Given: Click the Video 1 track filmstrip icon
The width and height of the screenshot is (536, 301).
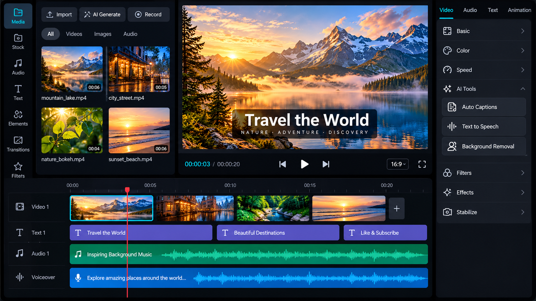Looking at the screenshot, I should point(20,207).
